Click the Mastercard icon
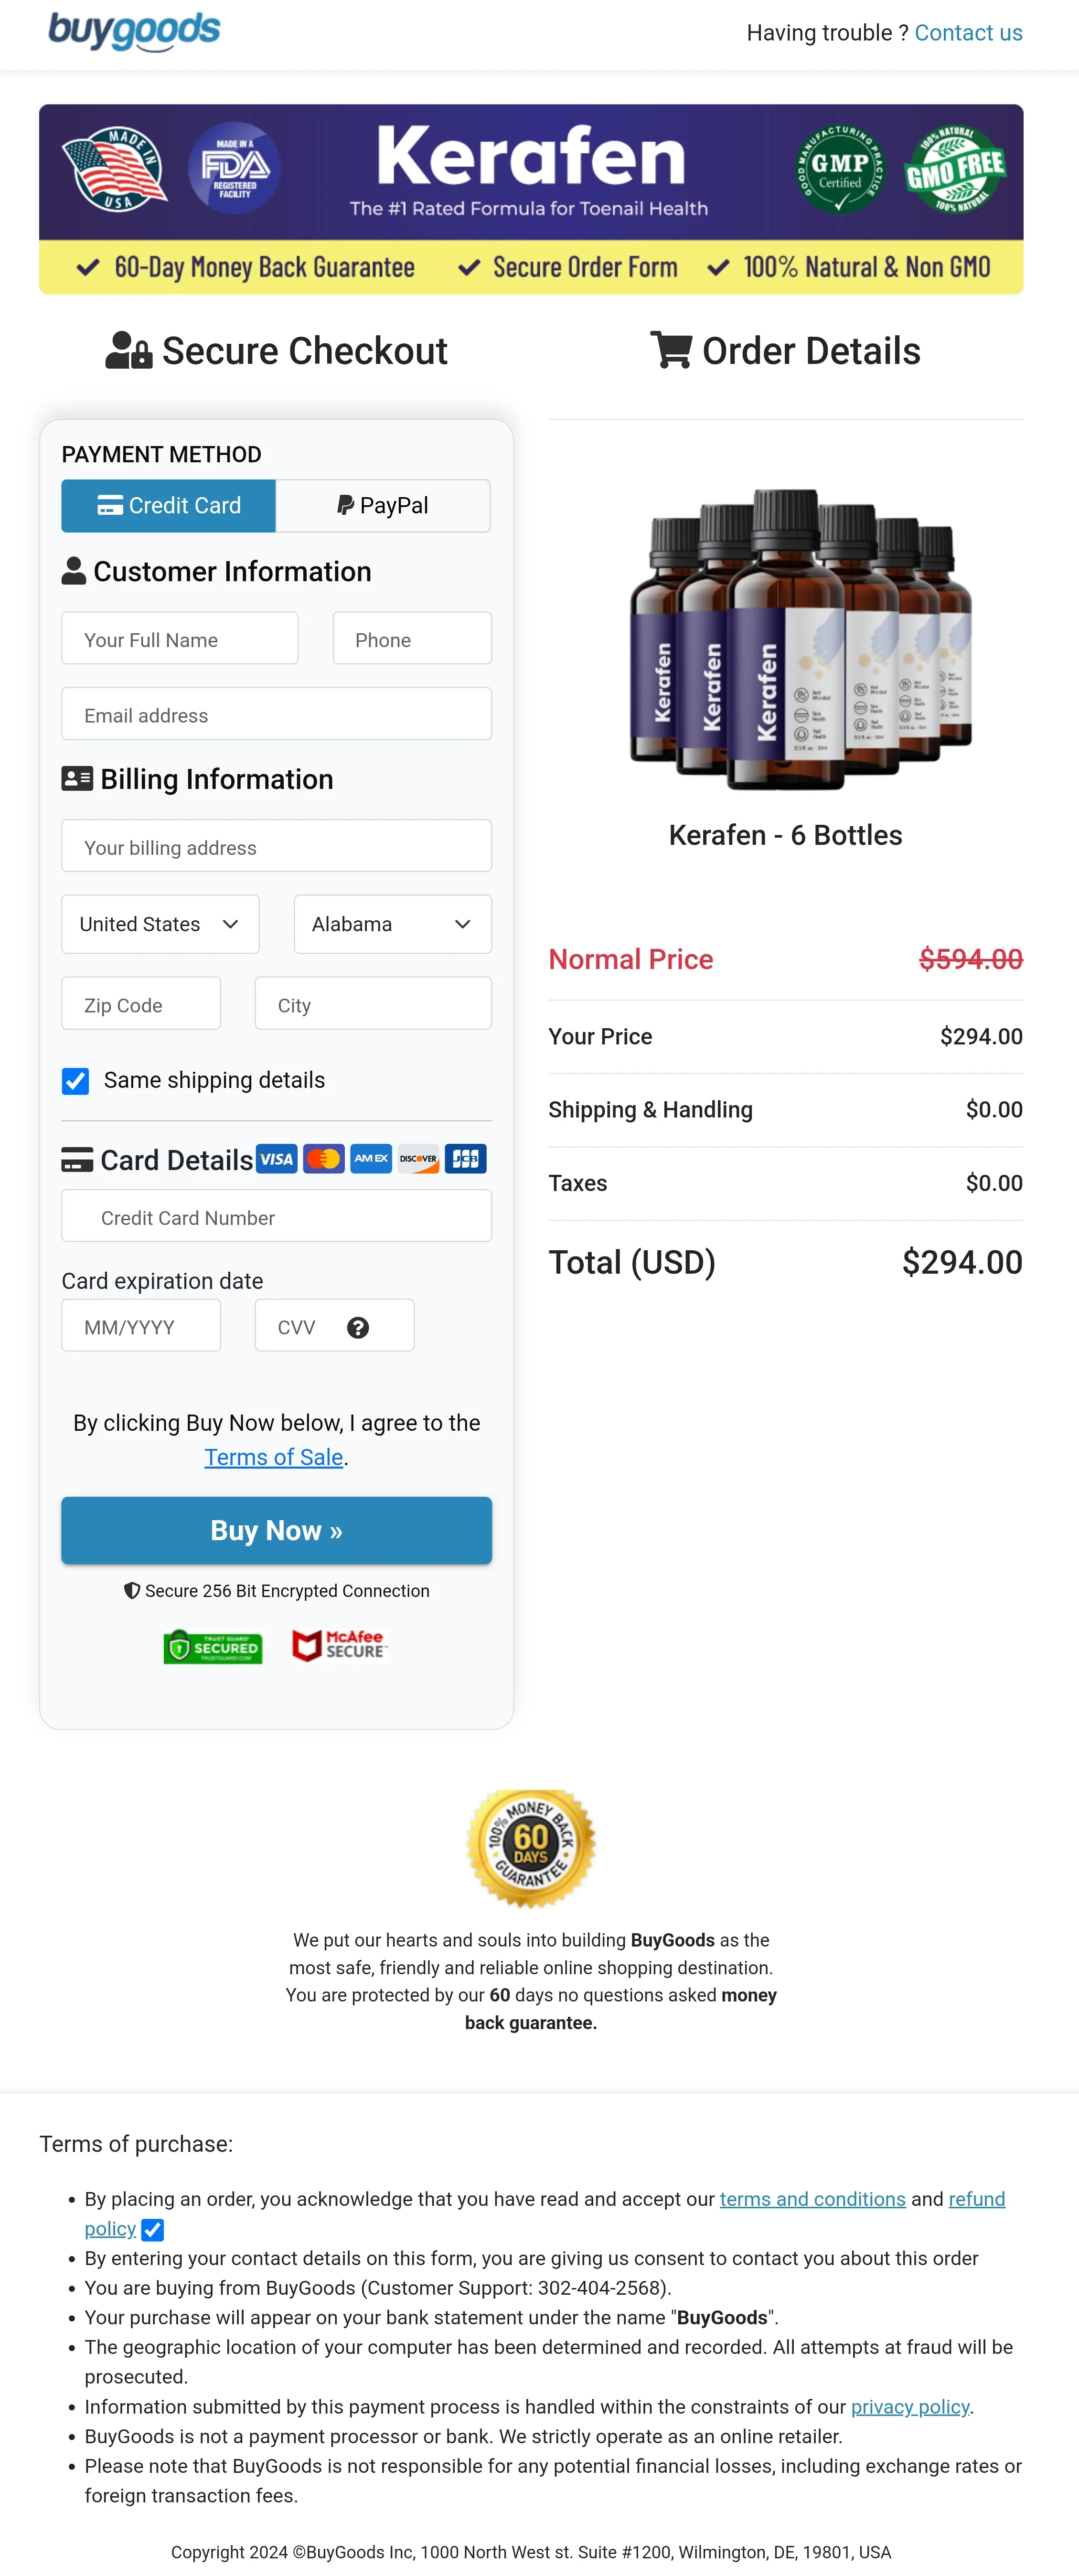The image size is (1079, 2576). tap(323, 1159)
